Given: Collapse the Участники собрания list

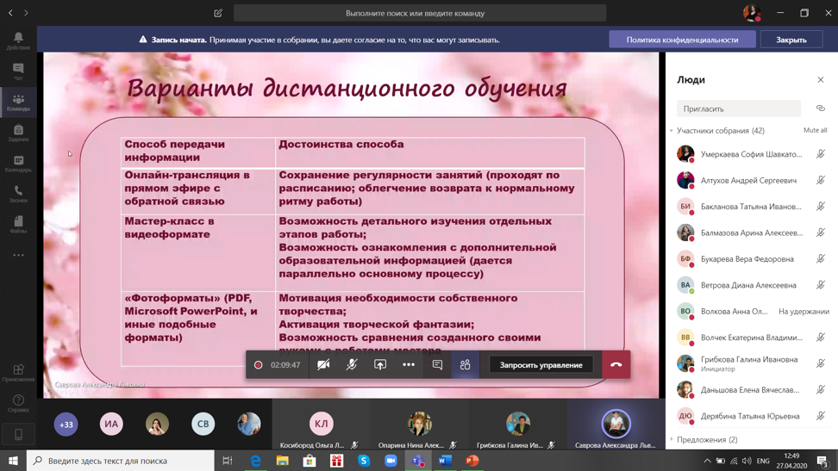Looking at the screenshot, I should [x=672, y=131].
